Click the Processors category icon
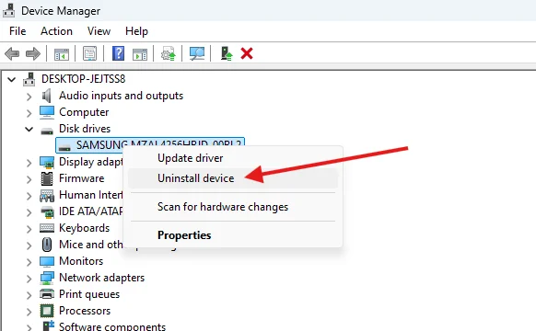Image resolution: width=536 pixels, height=331 pixels. click(x=47, y=311)
